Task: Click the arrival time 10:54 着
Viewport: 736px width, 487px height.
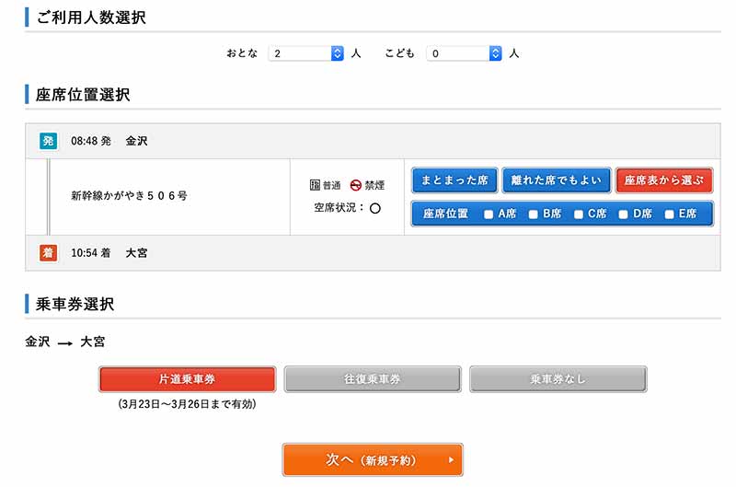Action: tap(91, 252)
